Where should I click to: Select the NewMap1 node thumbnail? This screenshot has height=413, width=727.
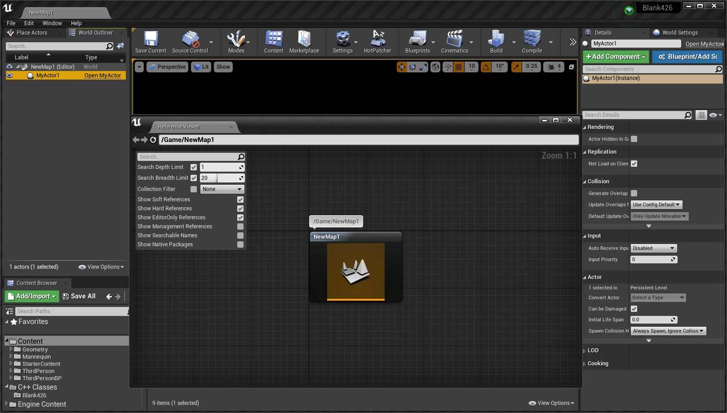click(355, 271)
